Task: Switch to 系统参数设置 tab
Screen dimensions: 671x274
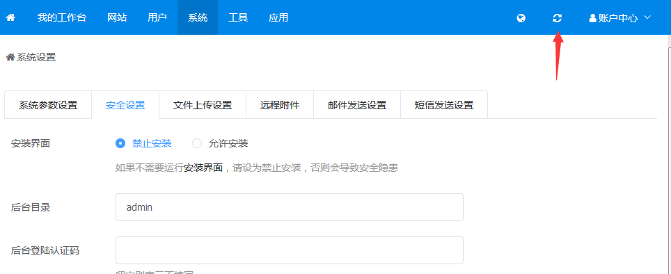Action: 48,105
